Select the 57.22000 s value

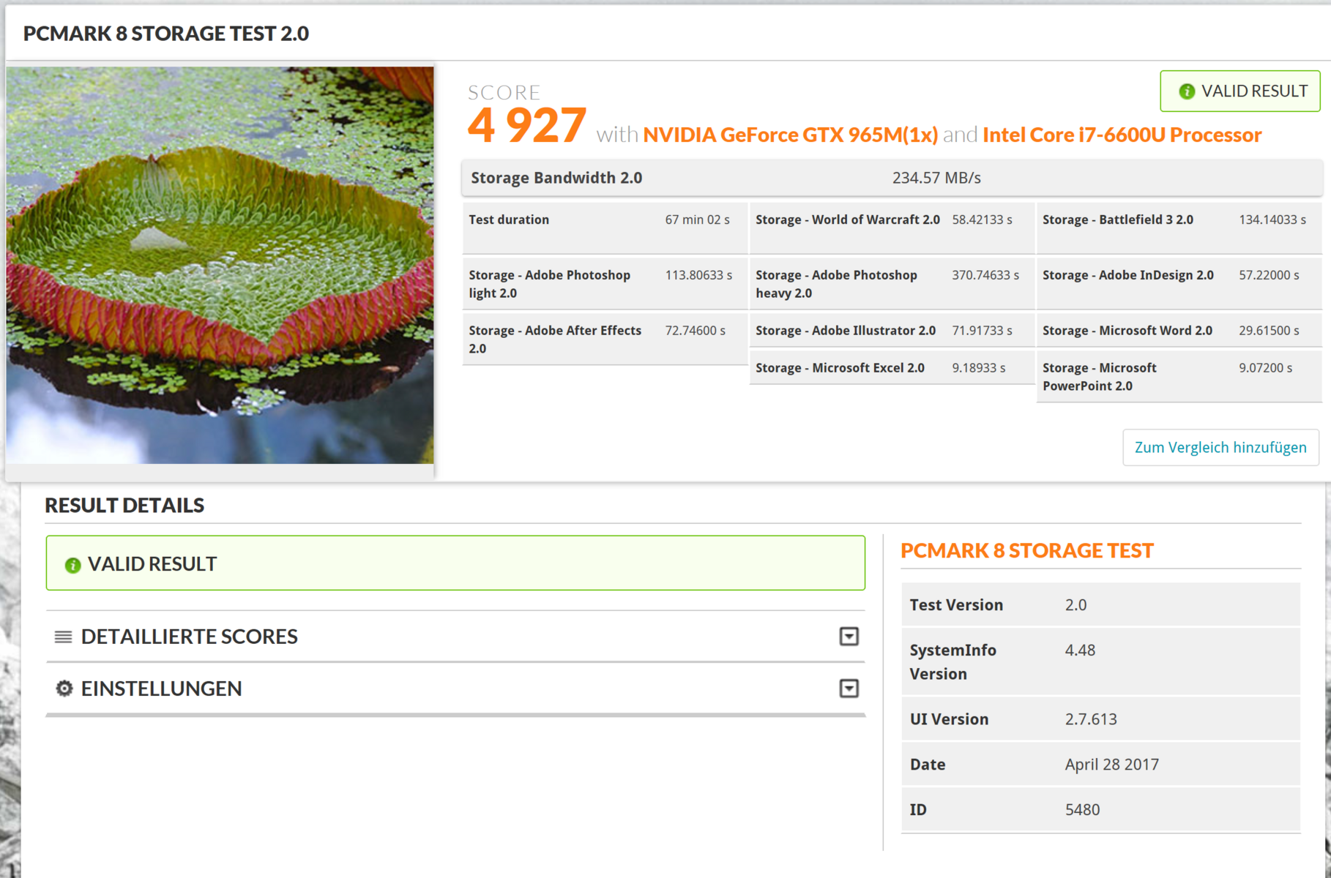(1269, 275)
